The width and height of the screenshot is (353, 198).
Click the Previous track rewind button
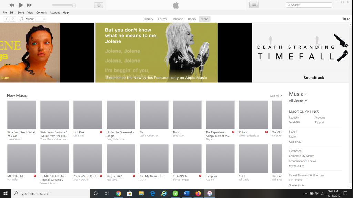tap(12, 5)
